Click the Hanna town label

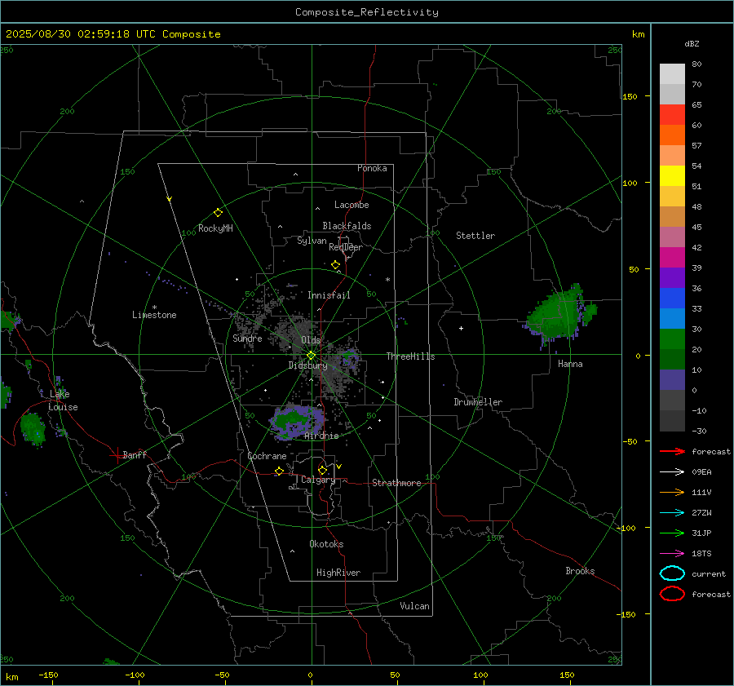click(570, 364)
